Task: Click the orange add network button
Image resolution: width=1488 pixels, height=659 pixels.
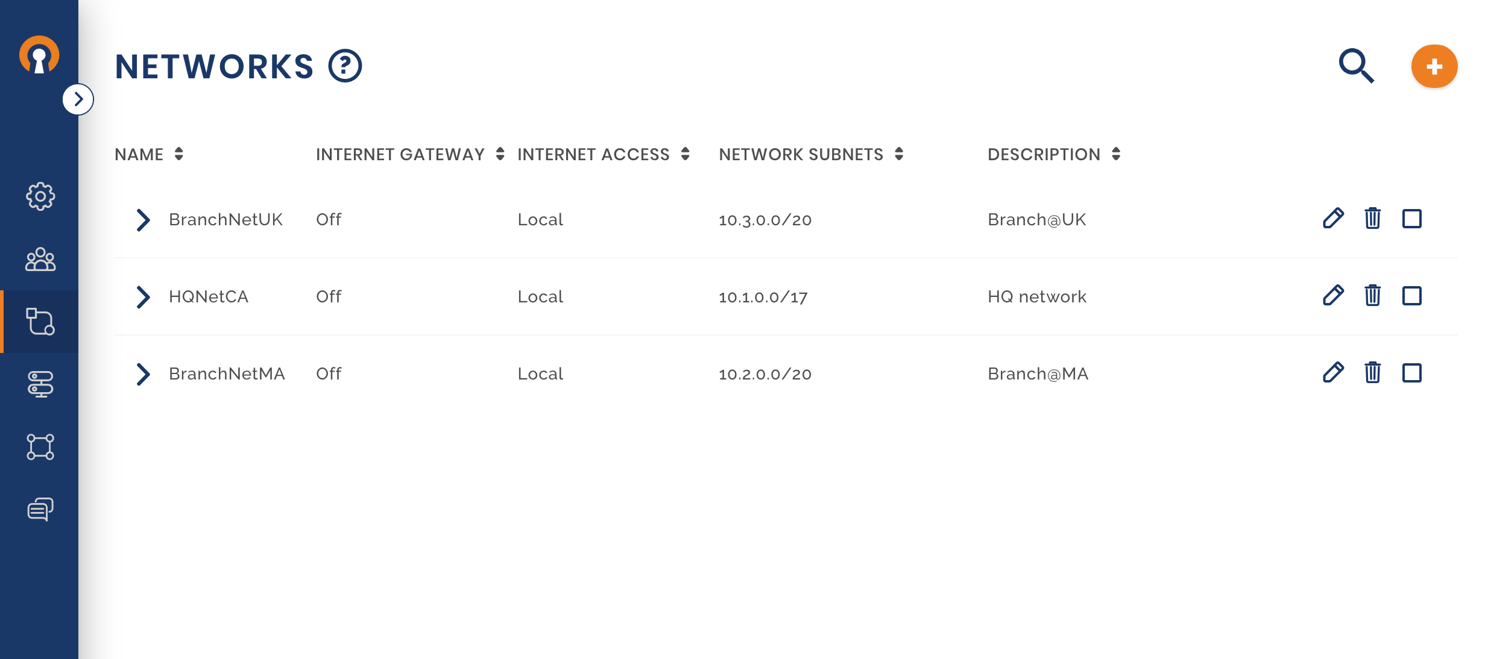Action: tap(1434, 66)
